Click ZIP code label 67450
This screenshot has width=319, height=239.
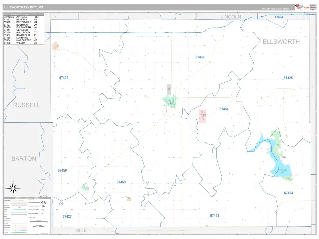(62, 170)
